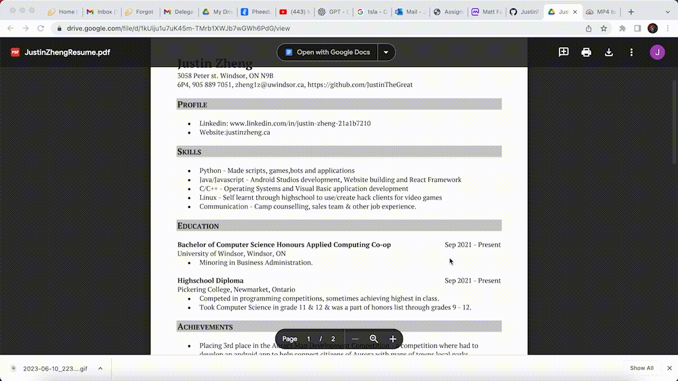Click the red PDF file icon
The height and width of the screenshot is (381, 678).
point(15,52)
